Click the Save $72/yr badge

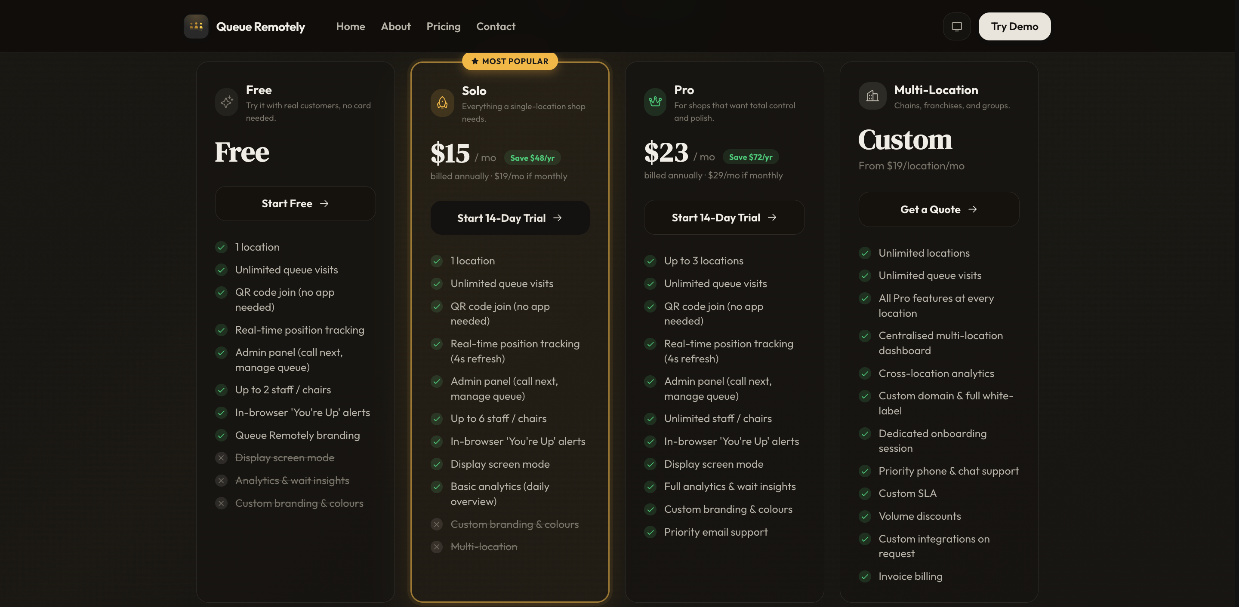pos(750,157)
